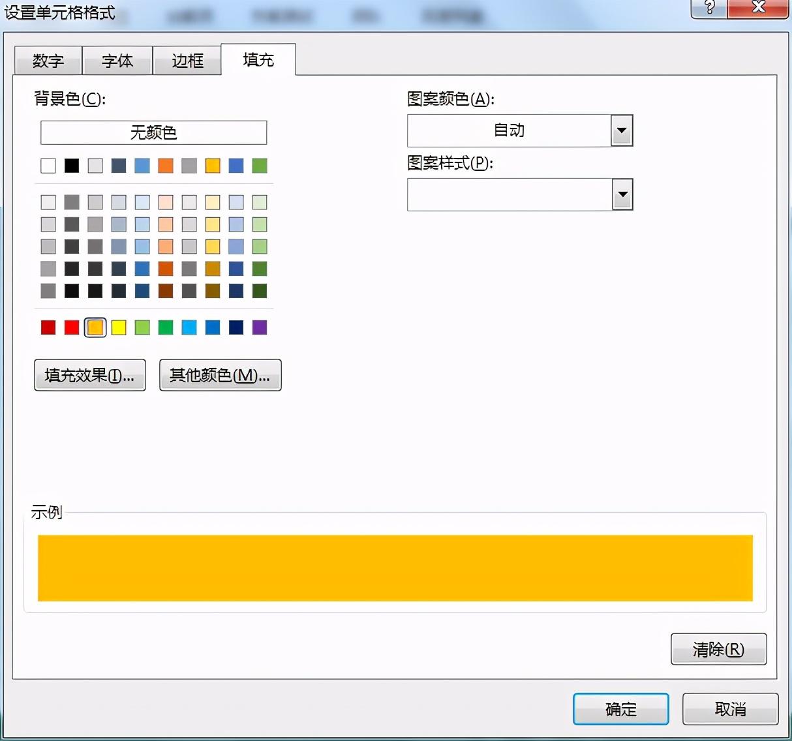The image size is (792, 741).
Task: Expand the 图案样式 dropdown arrow
Action: [x=622, y=194]
